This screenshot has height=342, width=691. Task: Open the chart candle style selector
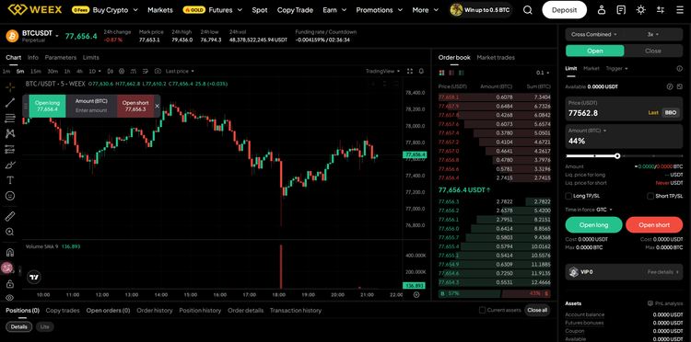[111, 71]
